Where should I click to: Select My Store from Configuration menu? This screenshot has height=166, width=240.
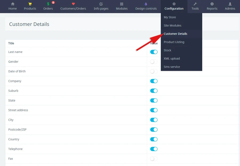[170, 17]
